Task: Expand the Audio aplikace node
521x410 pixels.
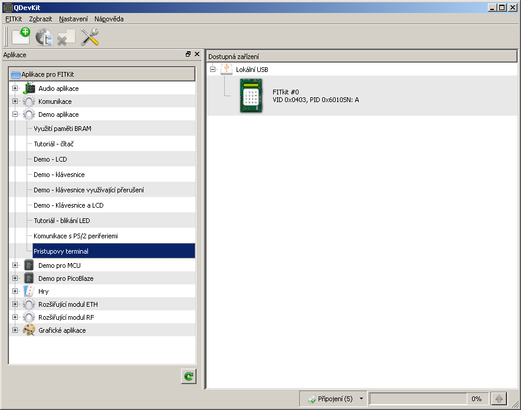Action: pos(15,88)
